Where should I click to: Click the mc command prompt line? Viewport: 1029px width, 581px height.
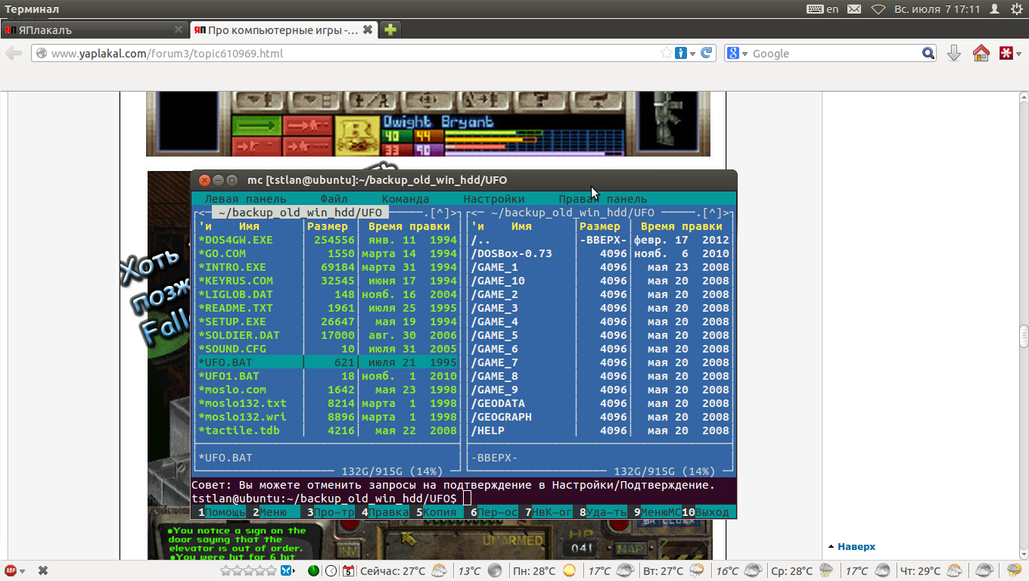coord(464,499)
